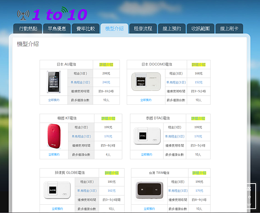Open the 收訊範圍 tab

click(x=201, y=29)
